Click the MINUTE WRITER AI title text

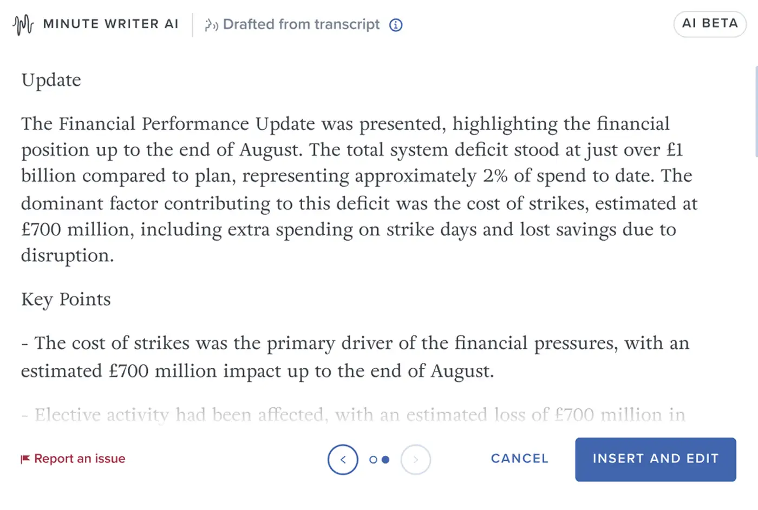click(x=110, y=24)
